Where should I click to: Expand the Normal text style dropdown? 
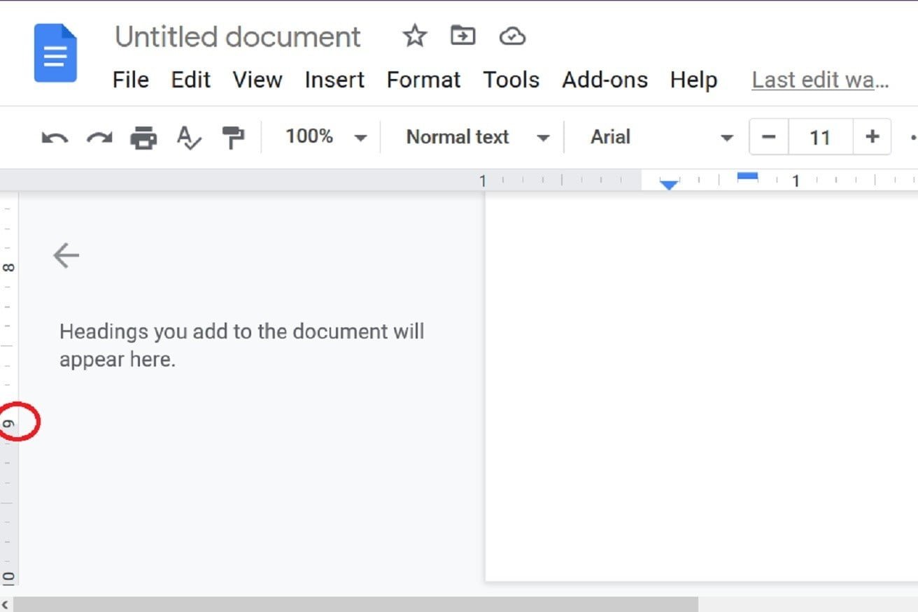pos(477,137)
